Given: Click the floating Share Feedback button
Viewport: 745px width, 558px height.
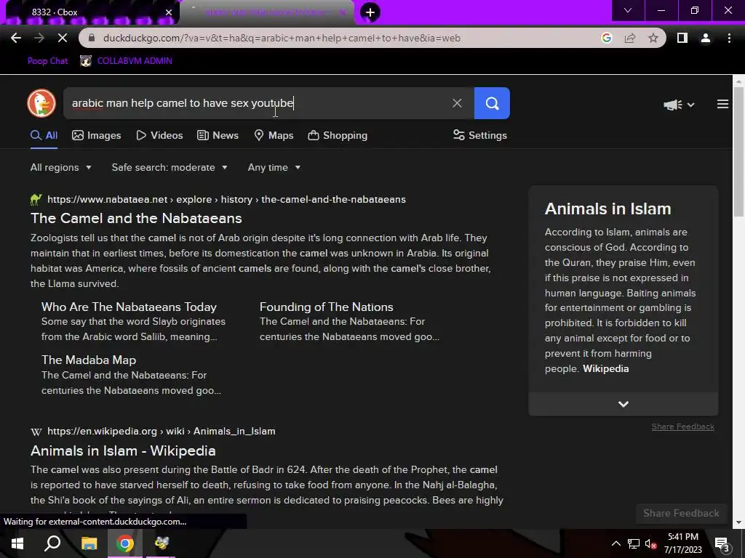Looking at the screenshot, I should tap(681, 514).
